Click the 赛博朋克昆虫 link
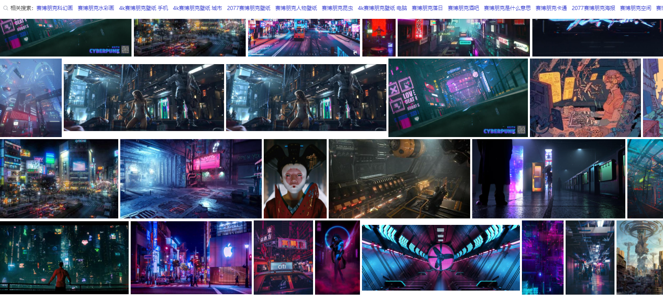The height and width of the screenshot is (295, 663). tap(338, 8)
